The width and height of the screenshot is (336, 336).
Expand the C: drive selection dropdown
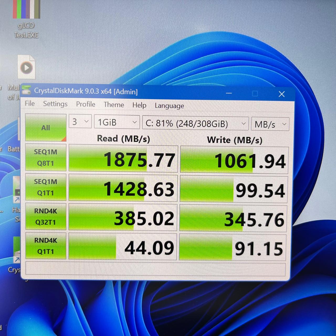(x=195, y=123)
